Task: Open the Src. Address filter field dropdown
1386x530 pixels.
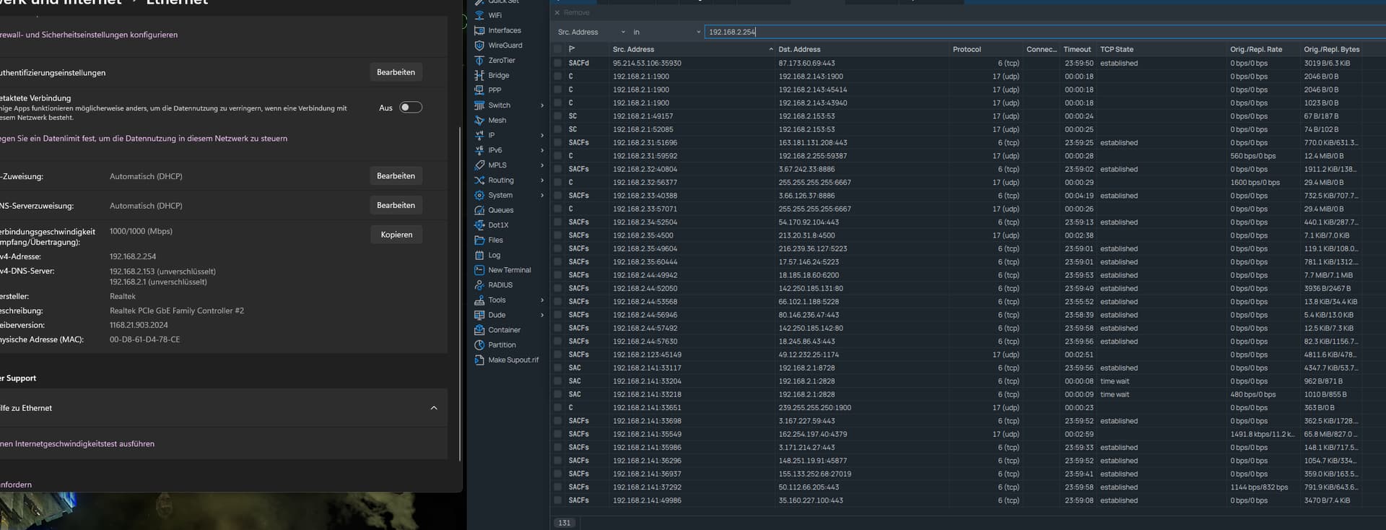Action: pyautogui.click(x=591, y=32)
